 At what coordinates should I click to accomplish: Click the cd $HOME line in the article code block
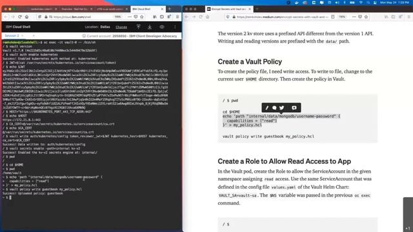(x=231, y=111)
